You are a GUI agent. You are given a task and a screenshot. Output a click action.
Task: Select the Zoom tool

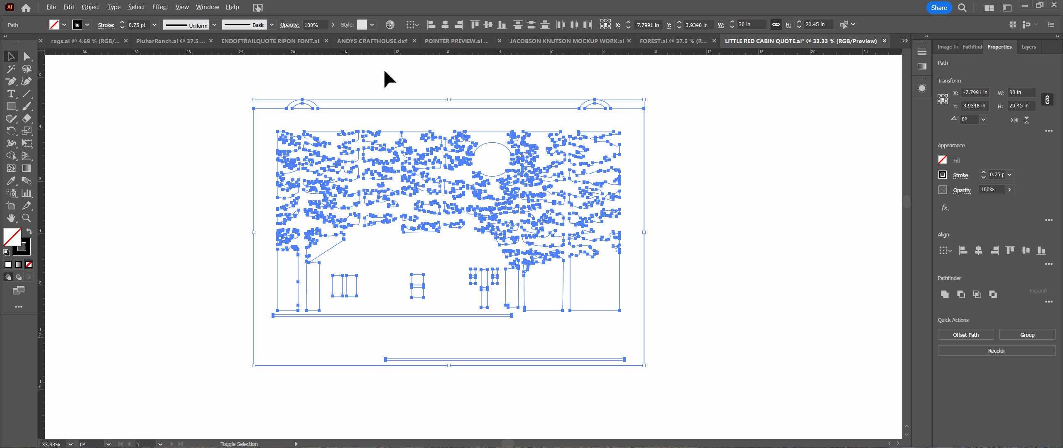(27, 218)
